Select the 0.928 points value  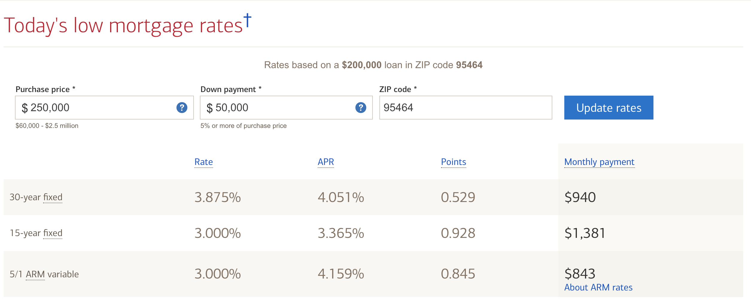click(458, 233)
